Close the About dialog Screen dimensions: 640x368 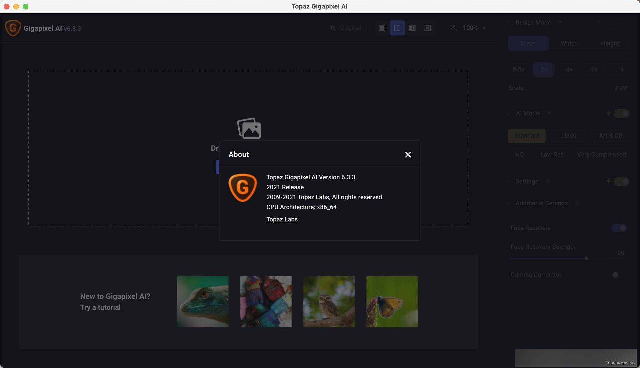pyautogui.click(x=408, y=154)
